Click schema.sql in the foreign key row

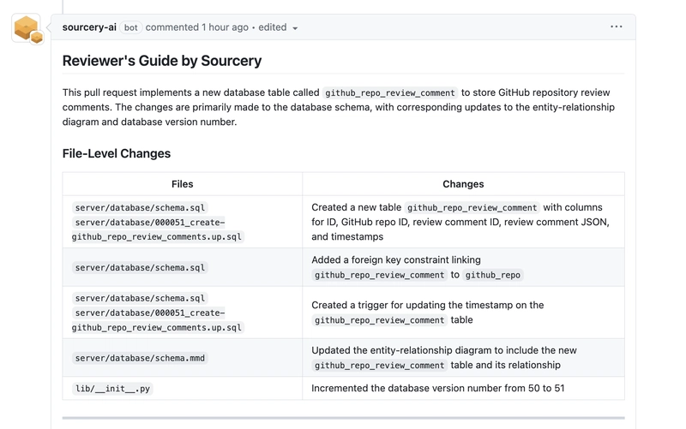pos(140,267)
